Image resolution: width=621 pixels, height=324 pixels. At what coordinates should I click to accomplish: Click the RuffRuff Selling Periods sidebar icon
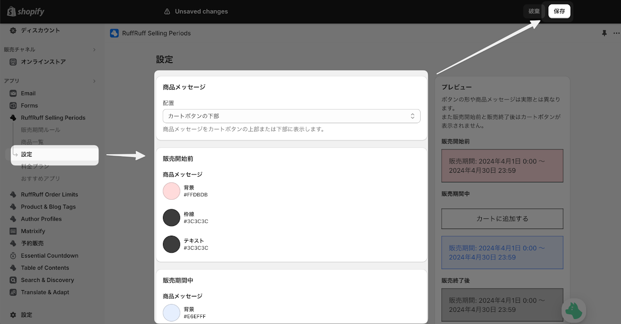[13, 118]
